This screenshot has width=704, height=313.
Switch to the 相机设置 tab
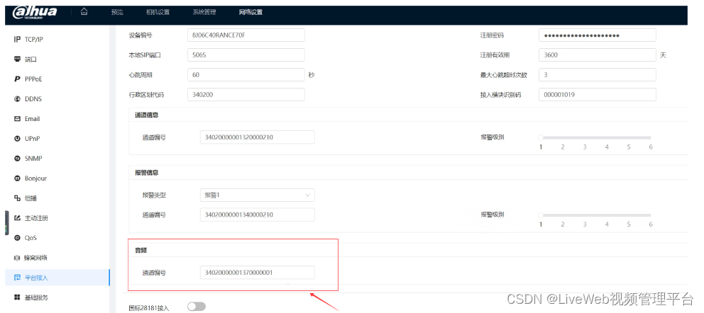pyautogui.click(x=158, y=12)
